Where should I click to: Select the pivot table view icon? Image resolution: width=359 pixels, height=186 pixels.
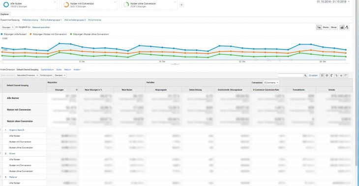click(346, 75)
